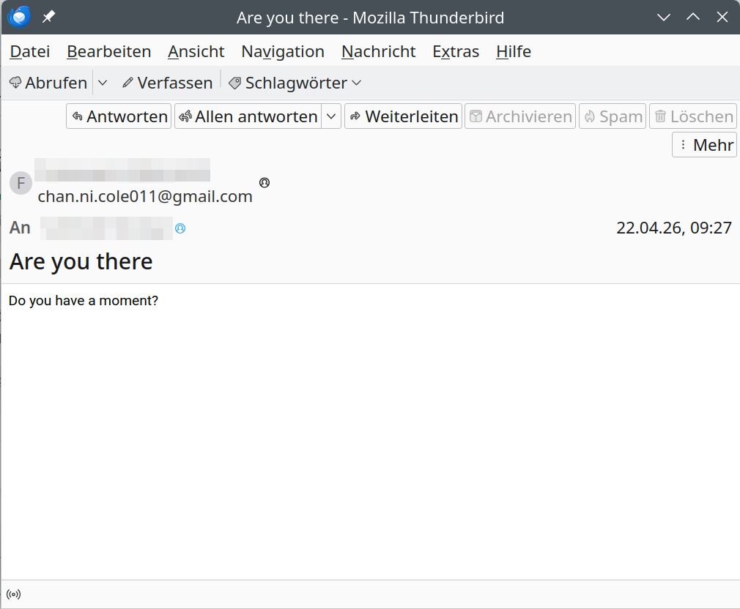Open the Abrufen dropdown arrow

pyautogui.click(x=103, y=83)
